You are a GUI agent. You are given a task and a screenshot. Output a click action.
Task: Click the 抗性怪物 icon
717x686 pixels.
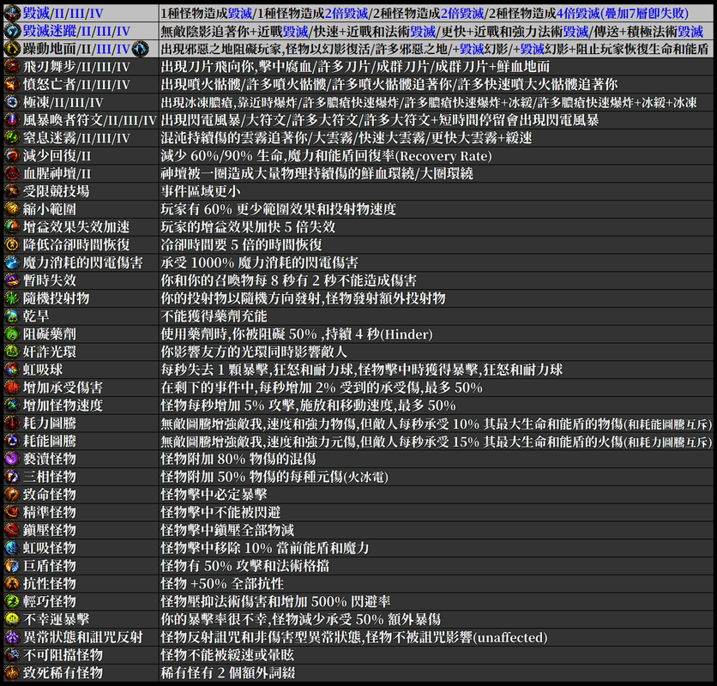coord(12,584)
